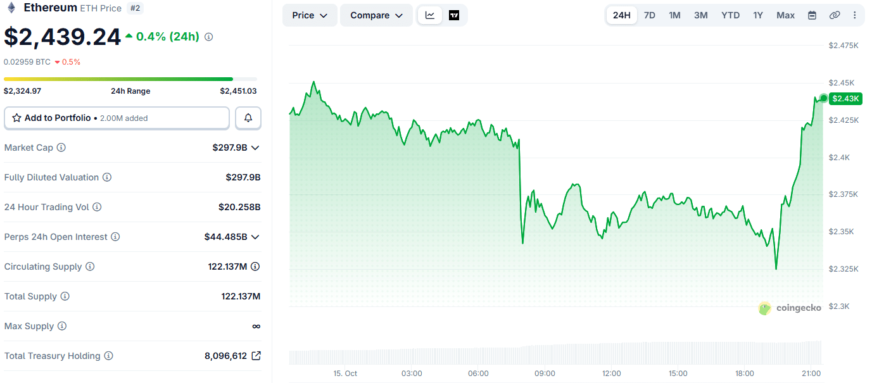Click the price alert bell icon

click(248, 118)
